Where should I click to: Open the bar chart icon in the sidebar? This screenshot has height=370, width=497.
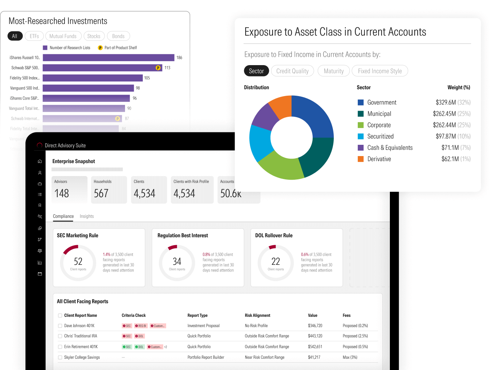click(40, 262)
